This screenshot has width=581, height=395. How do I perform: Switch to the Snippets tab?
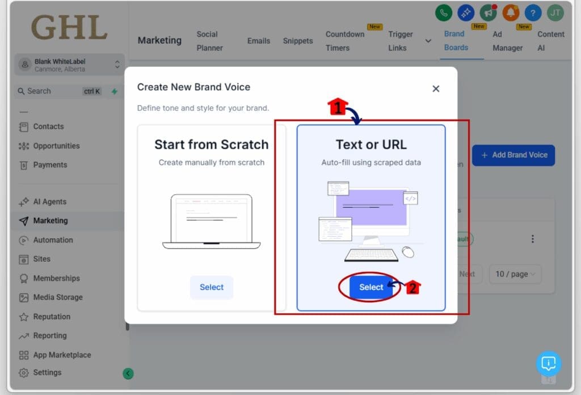(298, 41)
